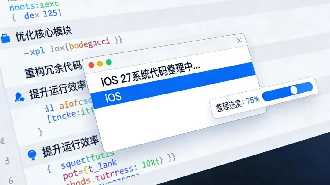The width and height of the screenshot is (330, 185).
Task: Click the blue track of the 整理进度 bar
Action: coord(288,91)
